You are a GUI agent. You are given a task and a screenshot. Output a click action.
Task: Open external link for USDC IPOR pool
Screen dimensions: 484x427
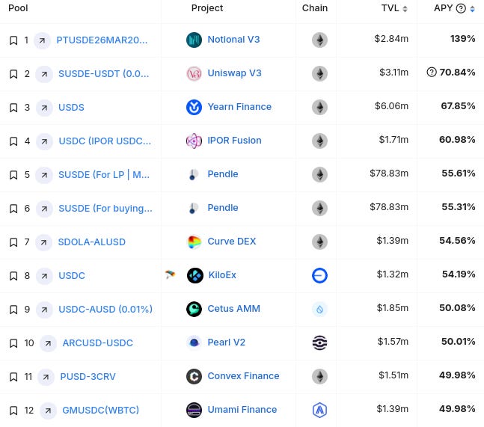click(44, 141)
